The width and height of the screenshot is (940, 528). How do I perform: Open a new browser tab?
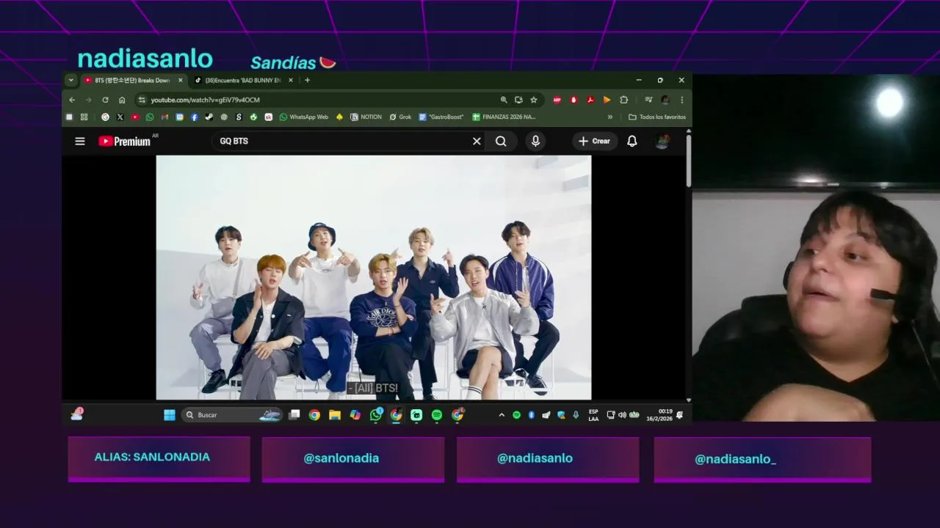[307, 80]
